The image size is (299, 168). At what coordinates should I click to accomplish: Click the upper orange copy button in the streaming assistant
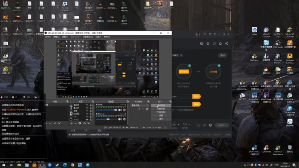pos(196,96)
